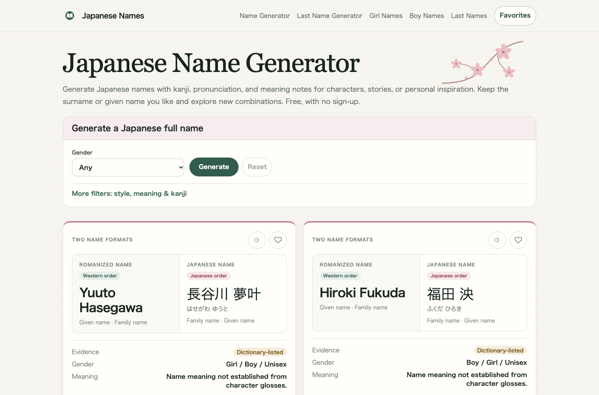The image size is (599, 395).
Task: Open the Favorites list
Action: coord(515,16)
